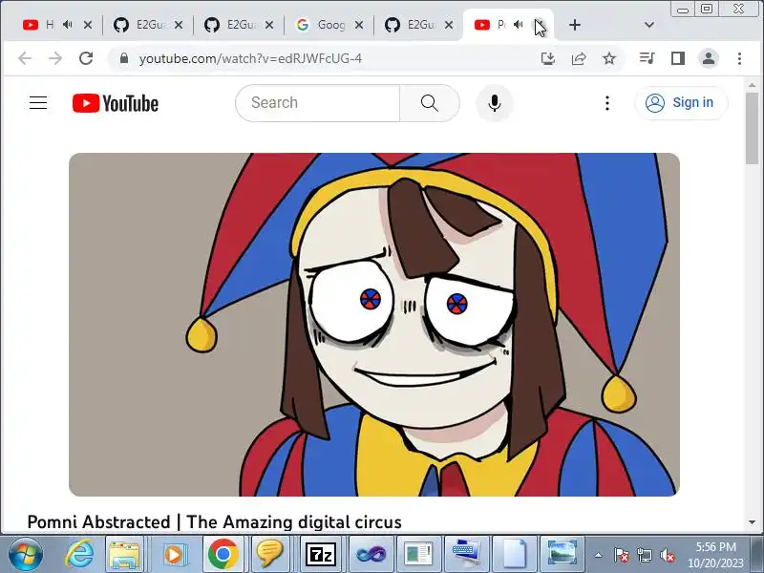764x573 pixels.
Task: Switch to the third E2Gu GitHub tab
Action: coord(413,25)
